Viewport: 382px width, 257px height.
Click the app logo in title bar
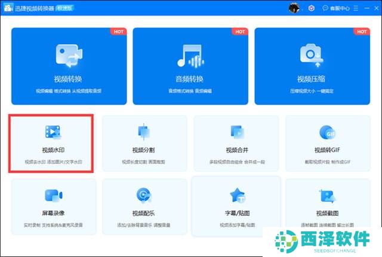[x=8, y=8]
